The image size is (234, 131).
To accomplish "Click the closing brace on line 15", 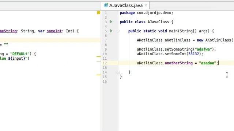I will [121, 77].
